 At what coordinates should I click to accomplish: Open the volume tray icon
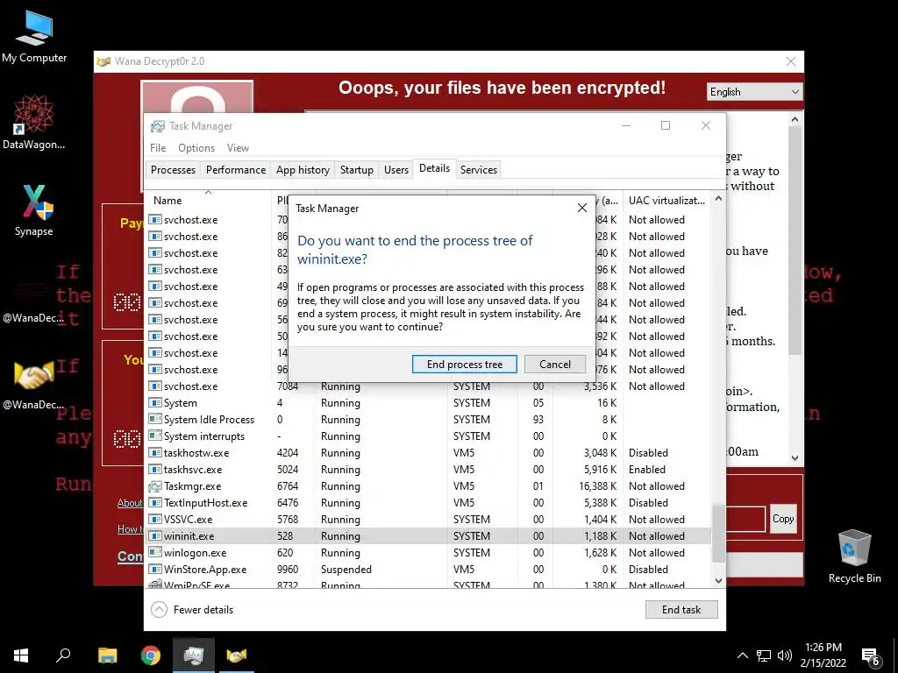pos(785,655)
